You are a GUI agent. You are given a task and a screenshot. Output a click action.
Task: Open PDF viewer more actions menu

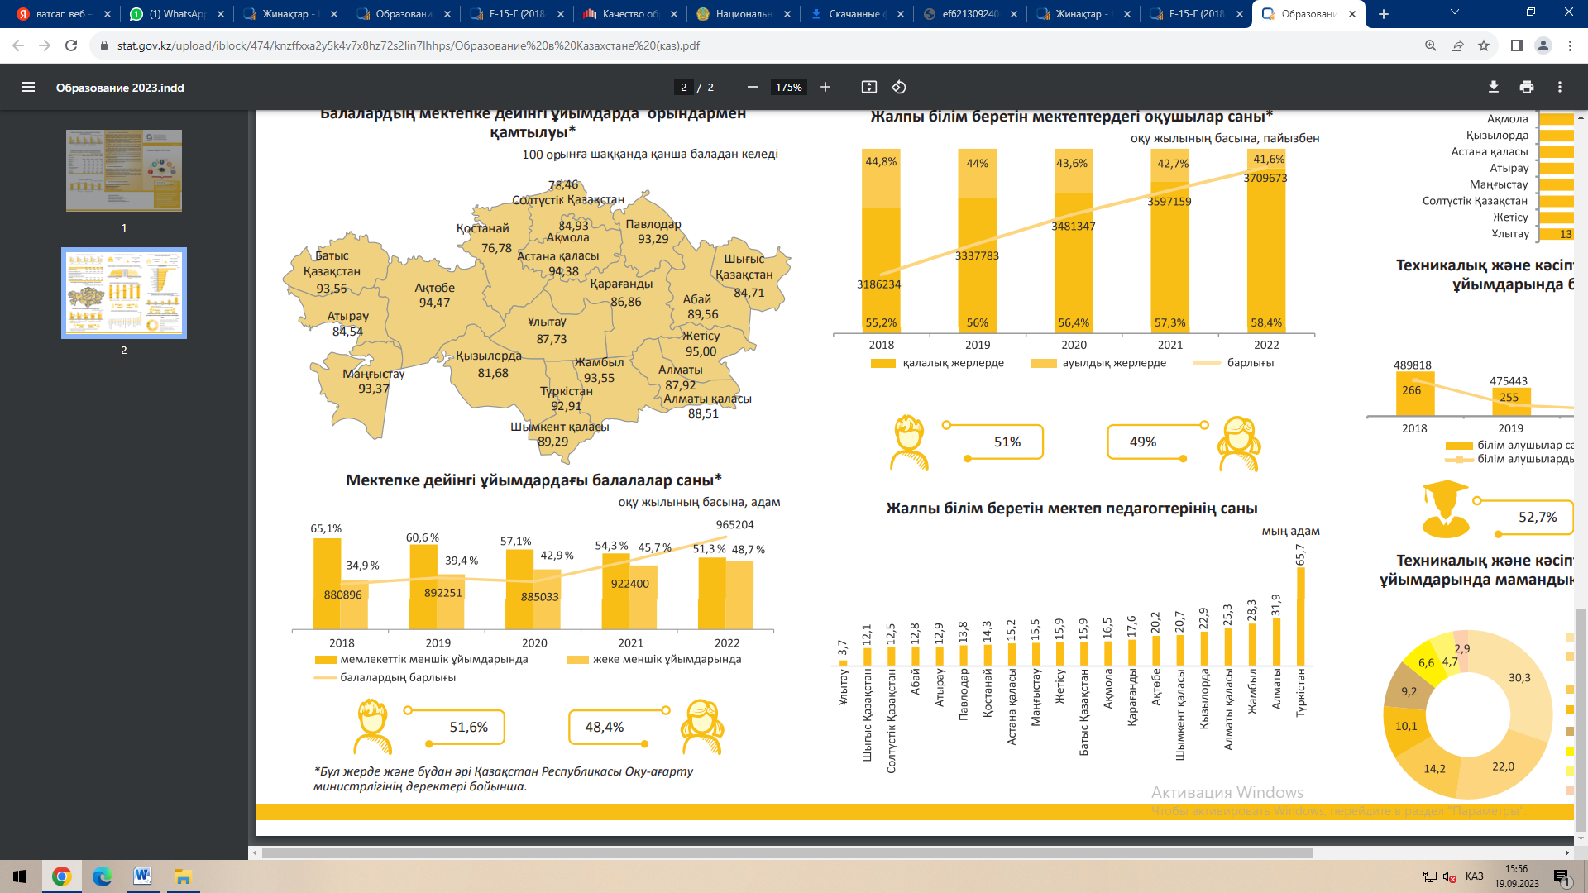[x=1559, y=87]
